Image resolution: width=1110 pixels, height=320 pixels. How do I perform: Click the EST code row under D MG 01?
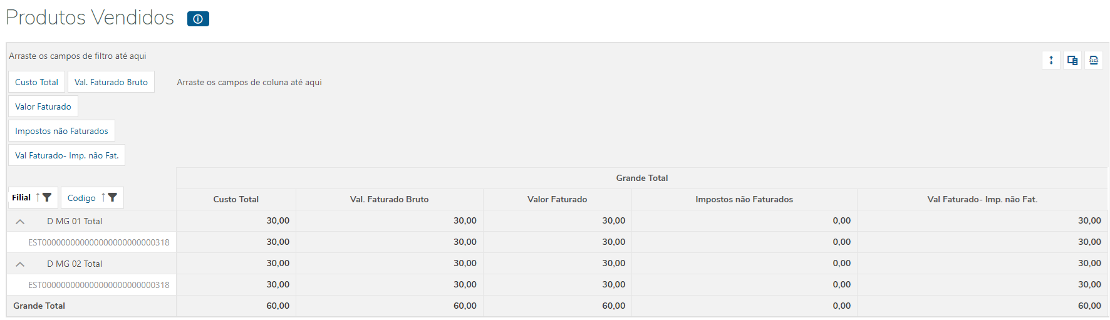(x=98, y=242)
